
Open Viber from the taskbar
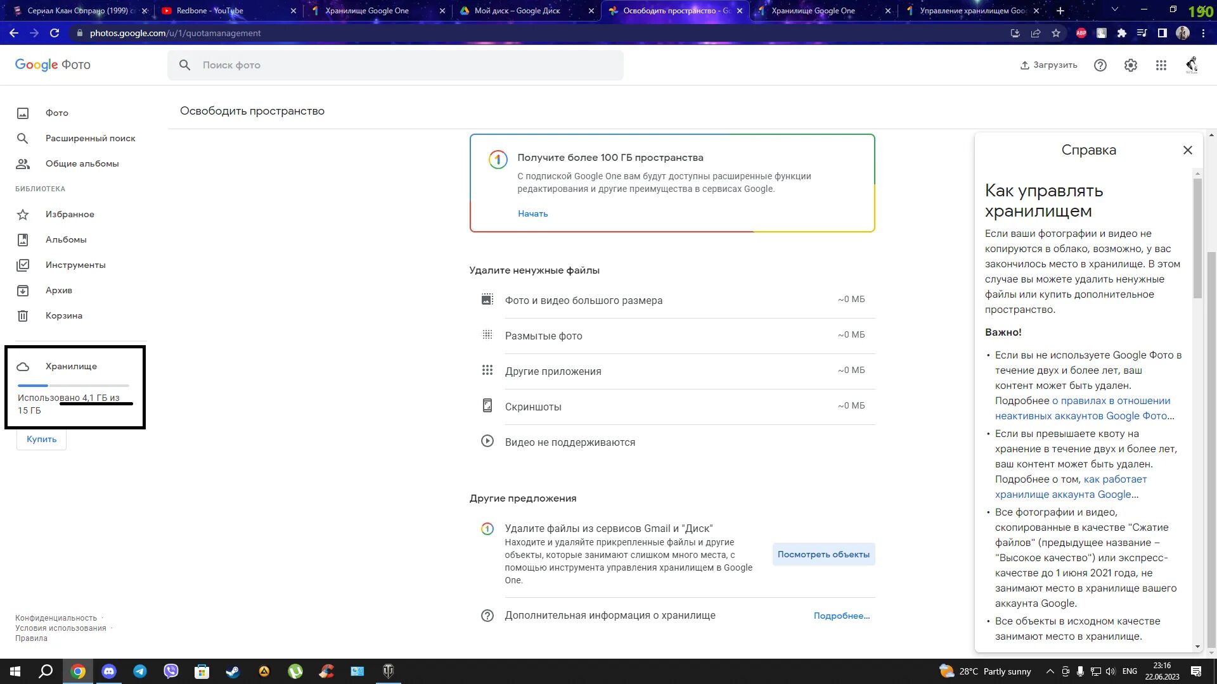pos(171,671)
